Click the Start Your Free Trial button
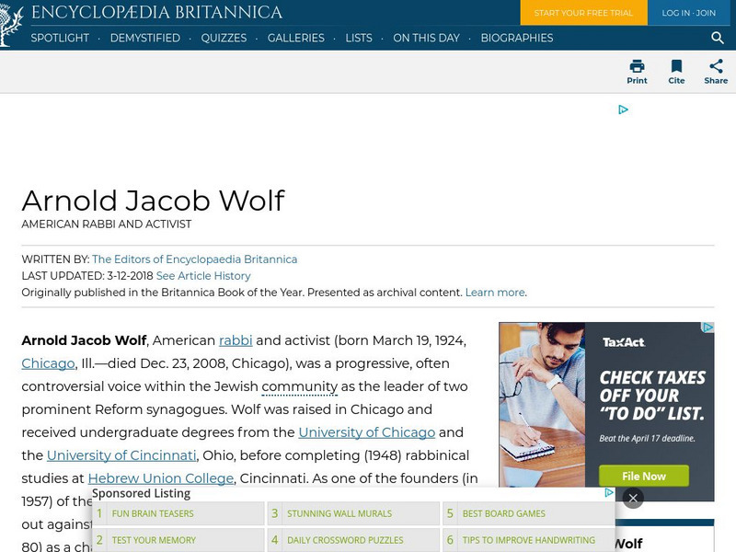736x552 pixels. point(583,13)
